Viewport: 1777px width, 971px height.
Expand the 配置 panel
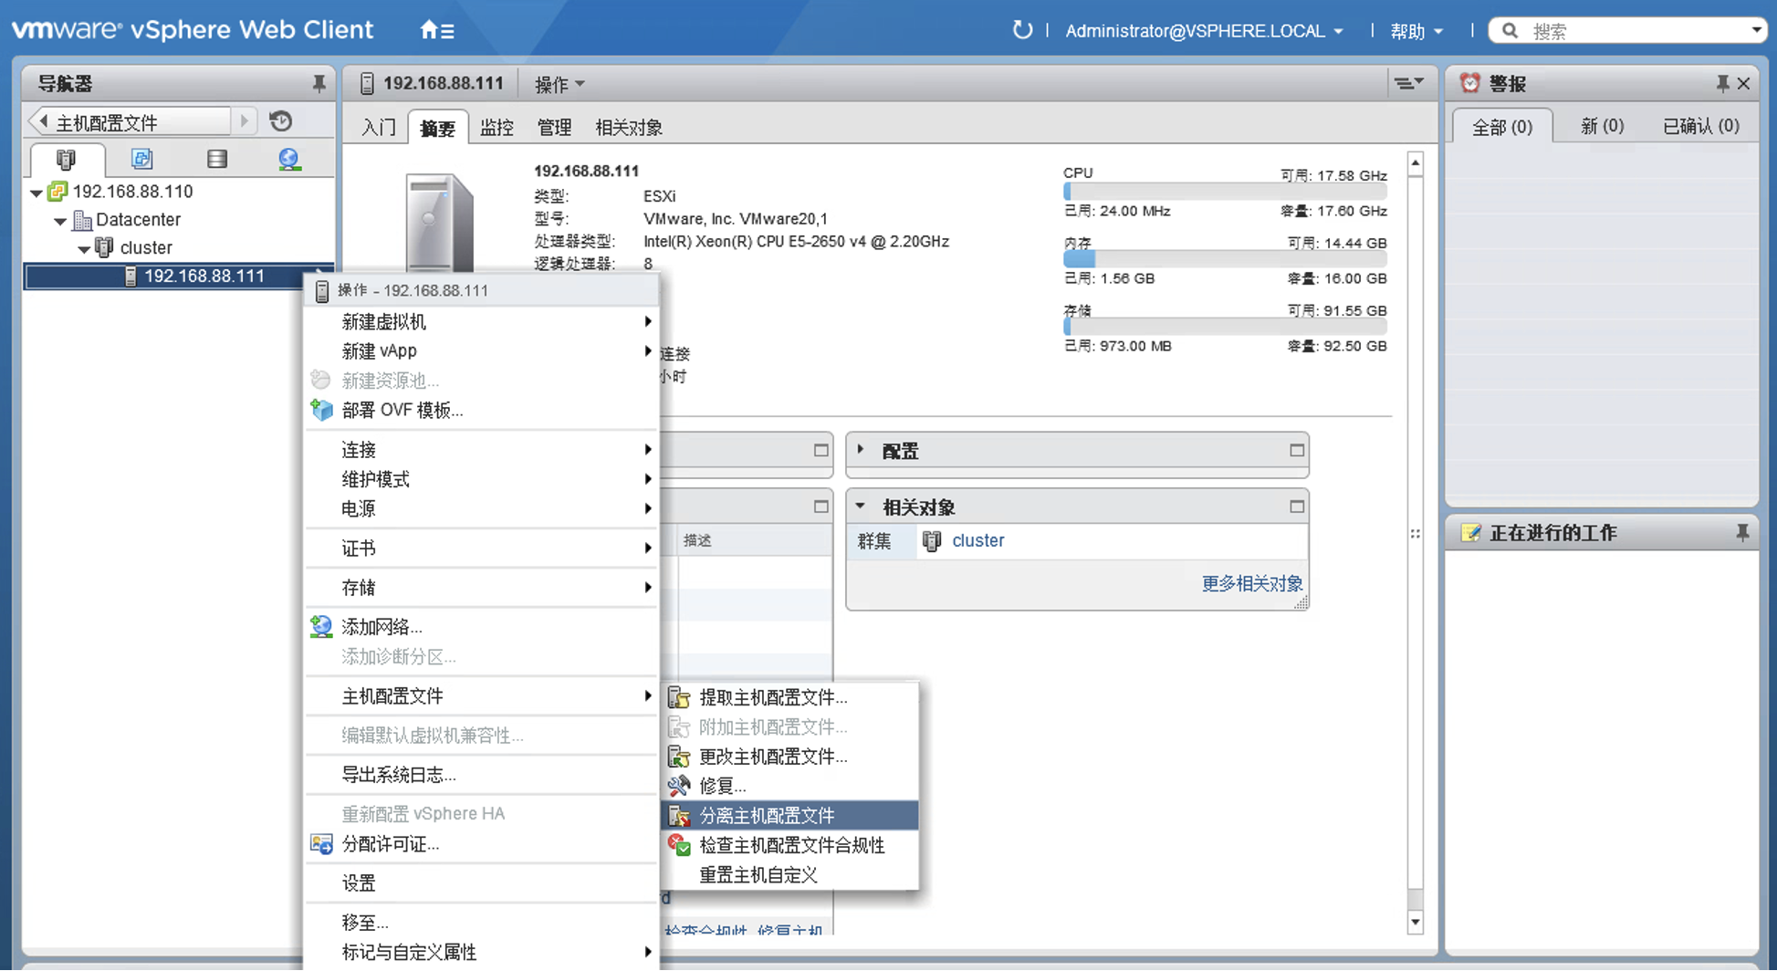click(x=861, y=450)
